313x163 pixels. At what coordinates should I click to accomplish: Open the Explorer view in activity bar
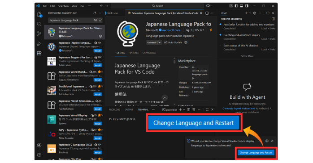(x=39, y=14)
